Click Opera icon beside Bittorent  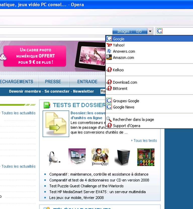coord(109,88)
